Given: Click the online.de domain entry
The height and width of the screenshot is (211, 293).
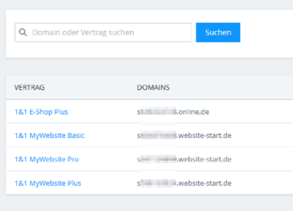Looking at the screenshot, I should 173,112.
